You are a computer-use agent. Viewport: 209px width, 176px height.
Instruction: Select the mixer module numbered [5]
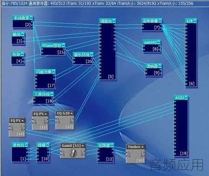[x=108, y=49]
